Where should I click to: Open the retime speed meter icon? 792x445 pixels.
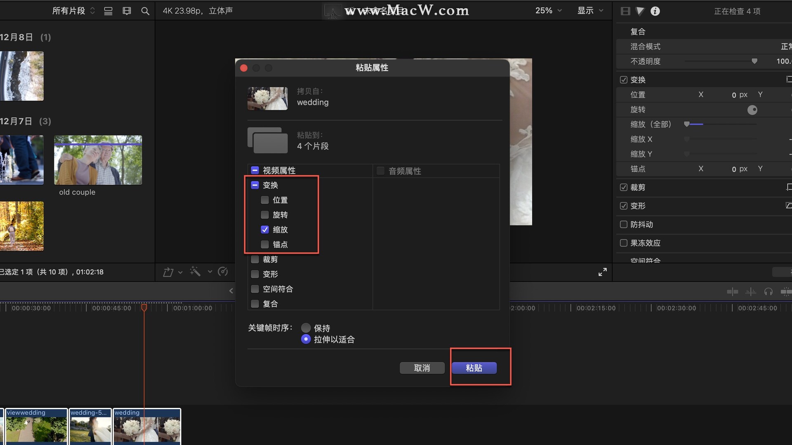coord(223,272)
